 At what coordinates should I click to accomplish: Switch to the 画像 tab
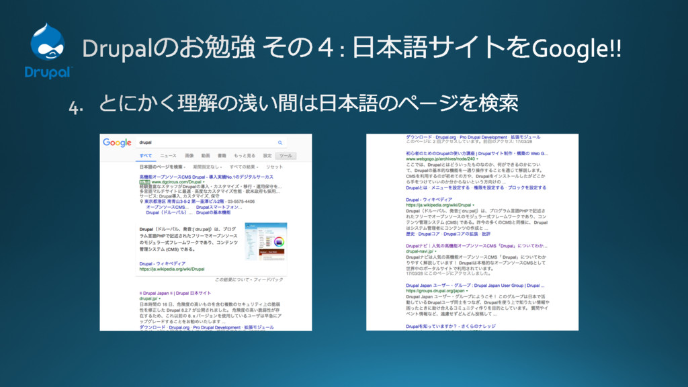189,156
